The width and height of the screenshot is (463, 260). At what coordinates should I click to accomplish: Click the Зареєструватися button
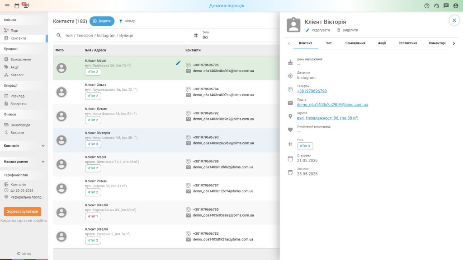point(23,211)
